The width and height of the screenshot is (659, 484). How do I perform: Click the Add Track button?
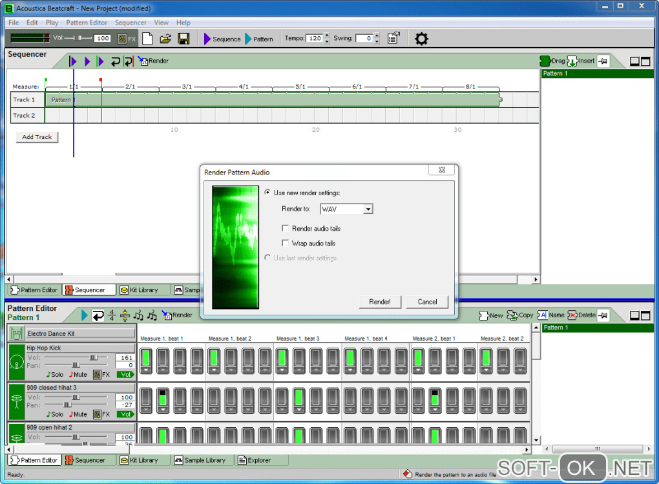pos(37,137)
